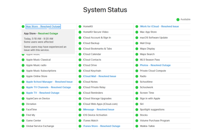Screen dimensions: 210x130
Task: Click green status dot beside Mac App Store
Action: coord(137,32)
